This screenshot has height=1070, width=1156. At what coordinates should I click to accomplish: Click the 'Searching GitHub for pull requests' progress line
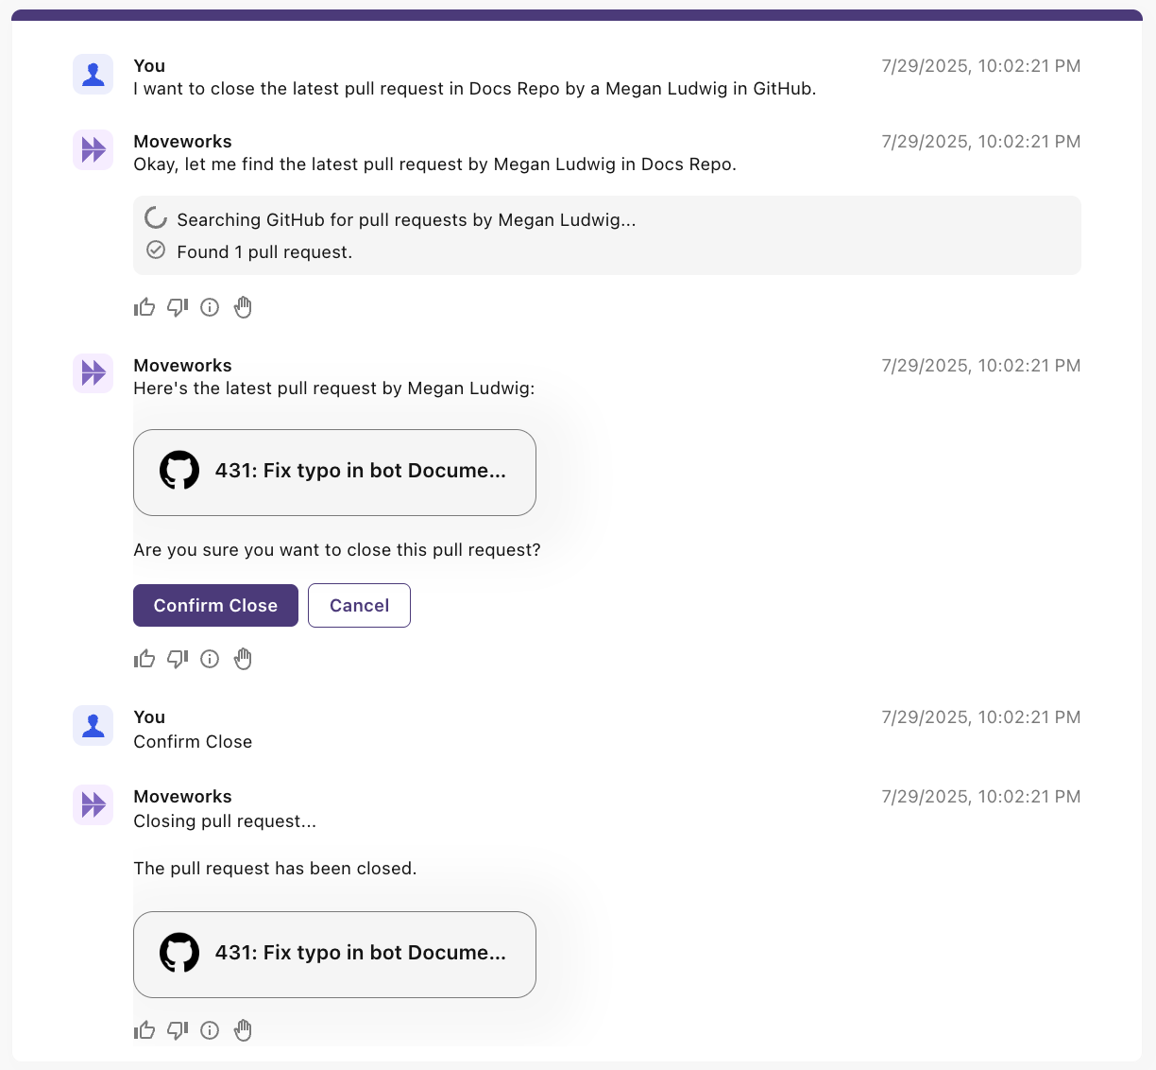[405, 220]
